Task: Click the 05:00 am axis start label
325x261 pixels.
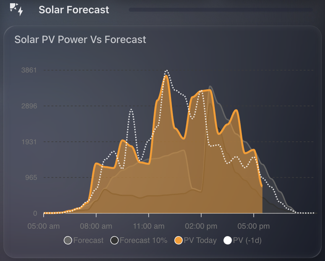Action: tap(44, 226)
